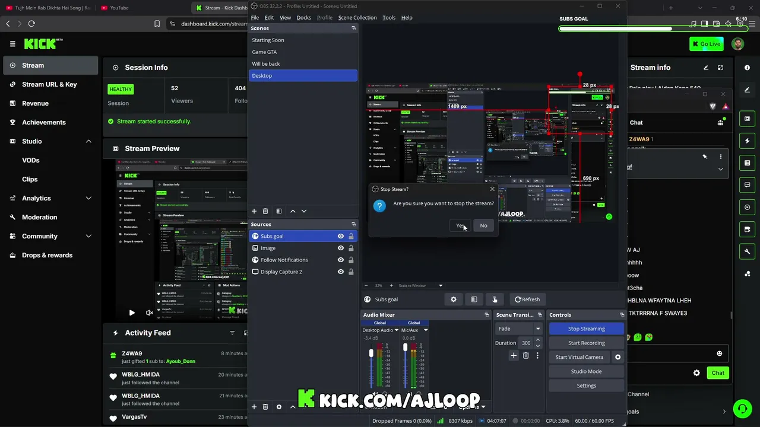Click Stop Streaming in OBS Controls
Image resolution: width=760 pixels, height=427 pixels.
[586, 329]
